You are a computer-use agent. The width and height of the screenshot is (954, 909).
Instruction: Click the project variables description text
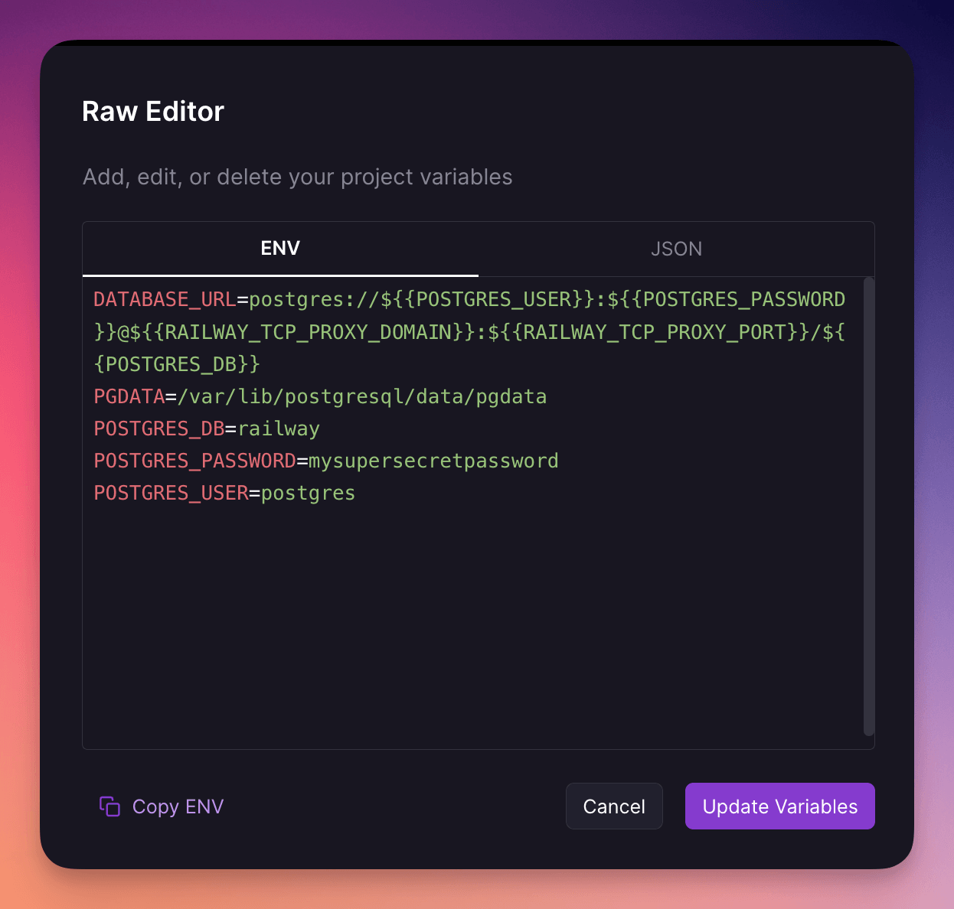pyautogui.click(x=297, y=177)
